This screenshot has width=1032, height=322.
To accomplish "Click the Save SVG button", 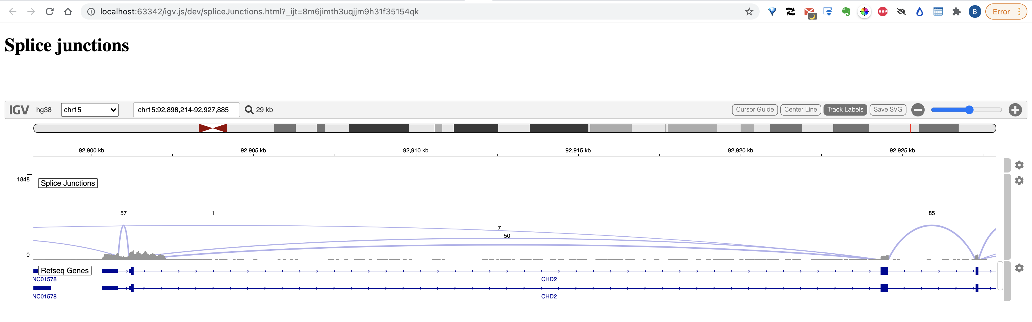I will [888, 109].
